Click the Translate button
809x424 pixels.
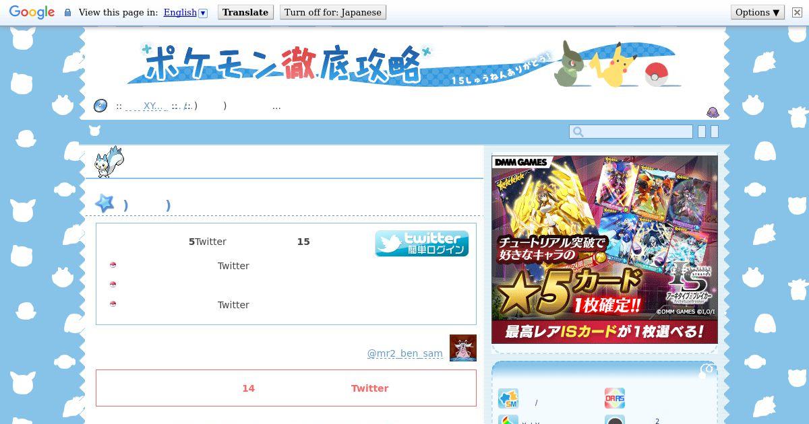[245, 12]
